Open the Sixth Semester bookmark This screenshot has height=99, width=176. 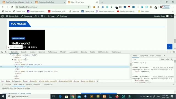pos(57,11)
